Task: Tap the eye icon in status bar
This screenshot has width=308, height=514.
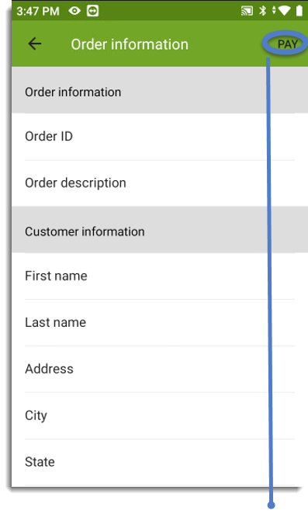Action: 74,11
